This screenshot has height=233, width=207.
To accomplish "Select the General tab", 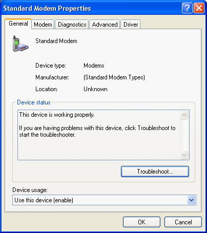I will point(18,24).
